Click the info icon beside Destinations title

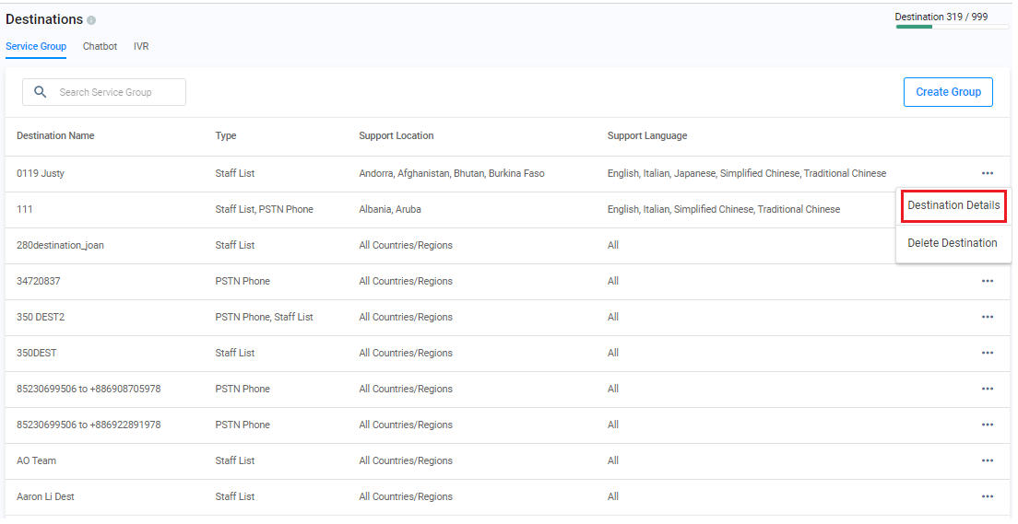click(91, 20)
